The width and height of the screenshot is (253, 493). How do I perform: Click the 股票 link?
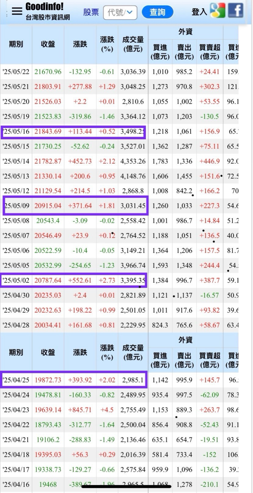click(91, 12)
